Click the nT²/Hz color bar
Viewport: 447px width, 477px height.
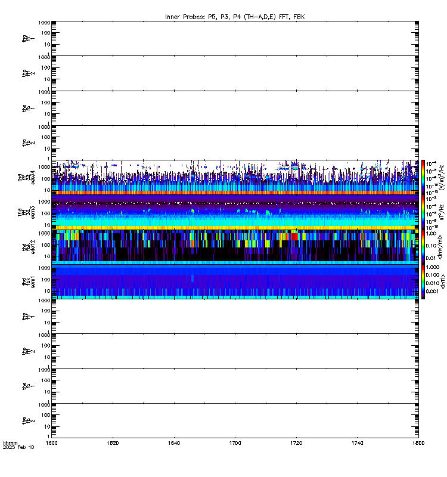[423, 212]
